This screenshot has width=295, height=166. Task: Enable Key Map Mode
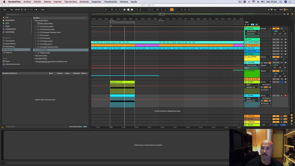(275, 10)
